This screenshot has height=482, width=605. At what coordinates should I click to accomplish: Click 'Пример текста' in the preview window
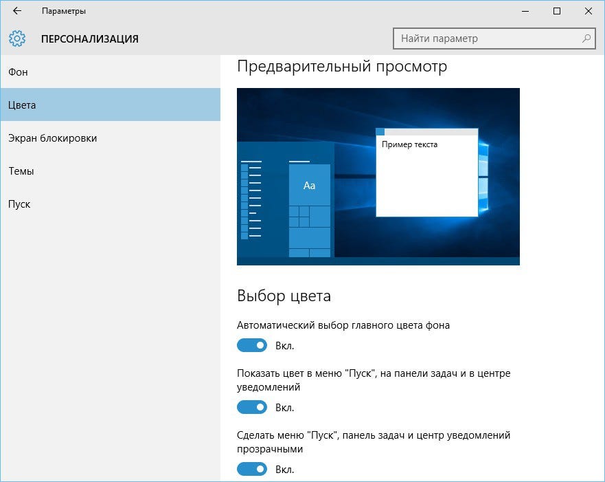click(x=409, y=144)
